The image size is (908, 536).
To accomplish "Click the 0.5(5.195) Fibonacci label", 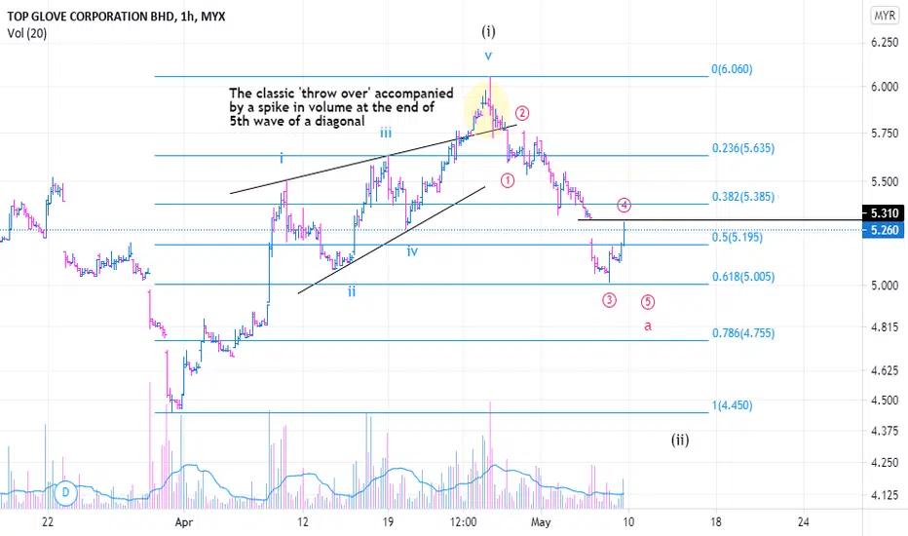I will point(738,237).
